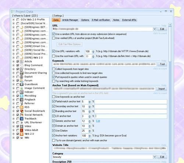Image resolution: width=184 pixels, height=163 pixels.
Task: Click the Video engine icon
Action: [x=22, y=126]
